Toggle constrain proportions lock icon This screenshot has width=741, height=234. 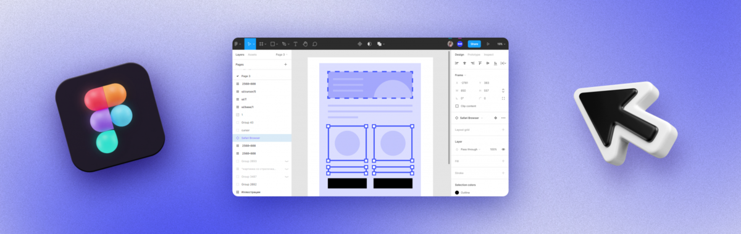point(503,90)
